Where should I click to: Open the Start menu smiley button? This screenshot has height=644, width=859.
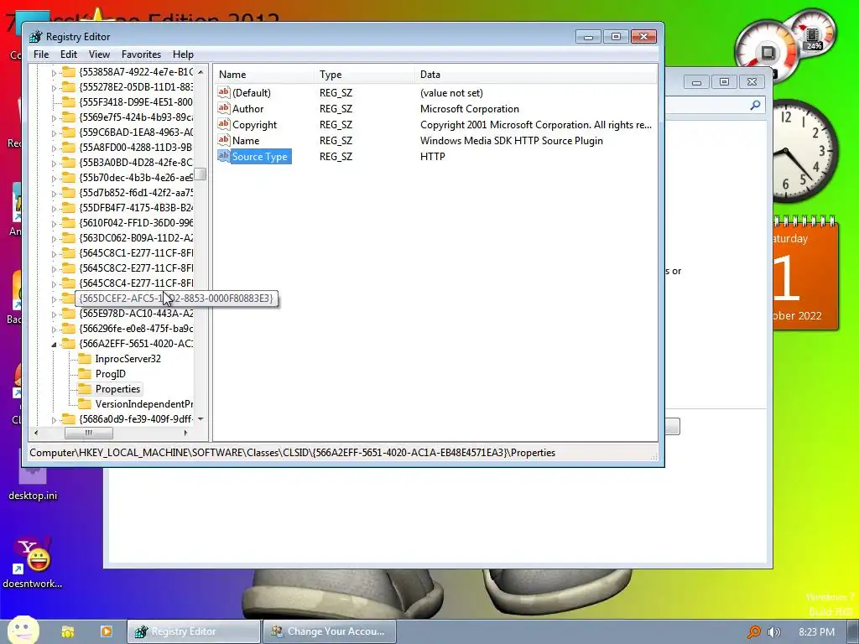[23, 631]
